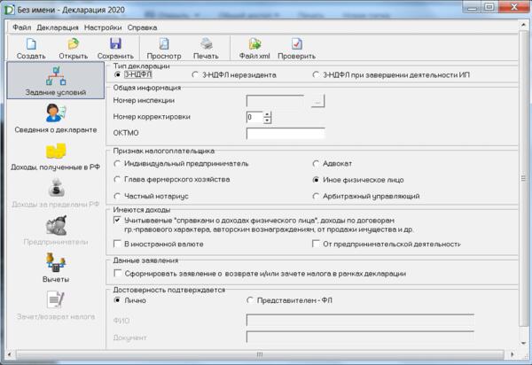Open a declaration file with Открыть
Screen dimensions: 532x365
tap(73, 49)
